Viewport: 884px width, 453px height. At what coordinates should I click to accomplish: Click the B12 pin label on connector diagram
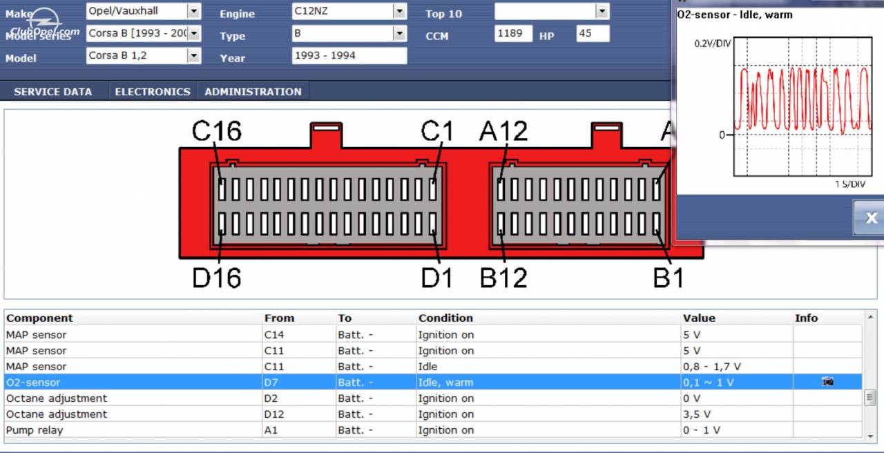(503, 277)
